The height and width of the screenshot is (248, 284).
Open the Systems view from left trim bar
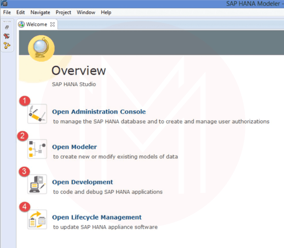7,36
